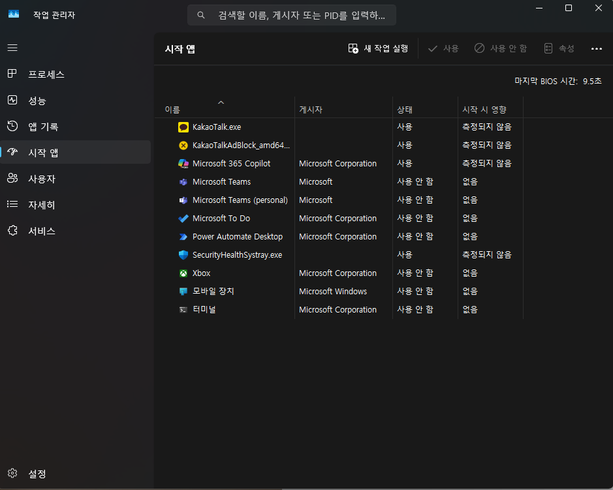Switch to 앱 기록 navigation label
The width and height of the screenshot is (613, 490).
point(43,127)
